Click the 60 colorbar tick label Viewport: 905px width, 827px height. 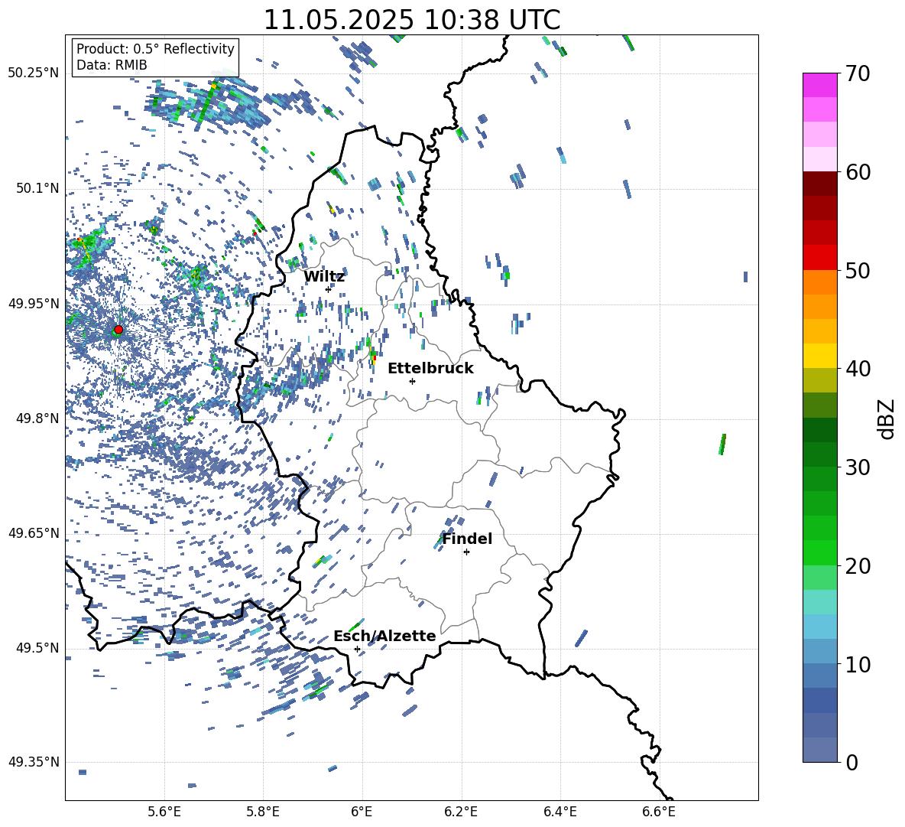pos(858,172)
